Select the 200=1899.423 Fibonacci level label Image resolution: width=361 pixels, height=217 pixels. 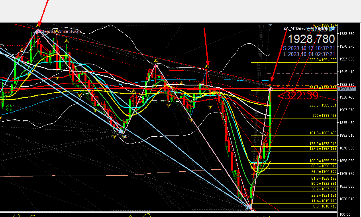(x=324, y=116)
